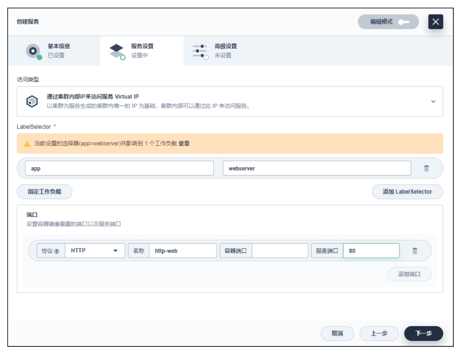Click the 指定工作负载 button
465x353 pixels.
coord(44,192)
